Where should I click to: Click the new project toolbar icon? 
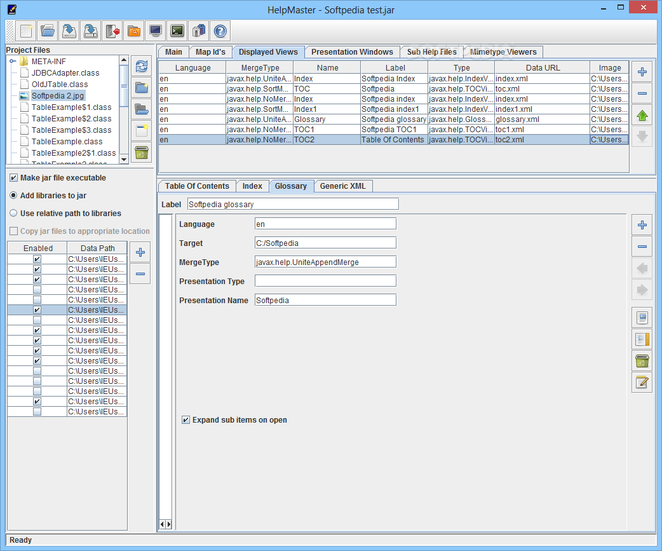click(x=26, y=31)
